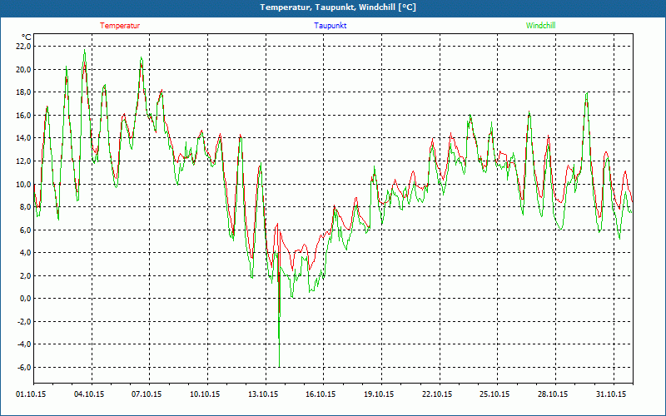Click the 22.10.15 date label
This screenshot has height=416, width=666.
tap(438, 394)
